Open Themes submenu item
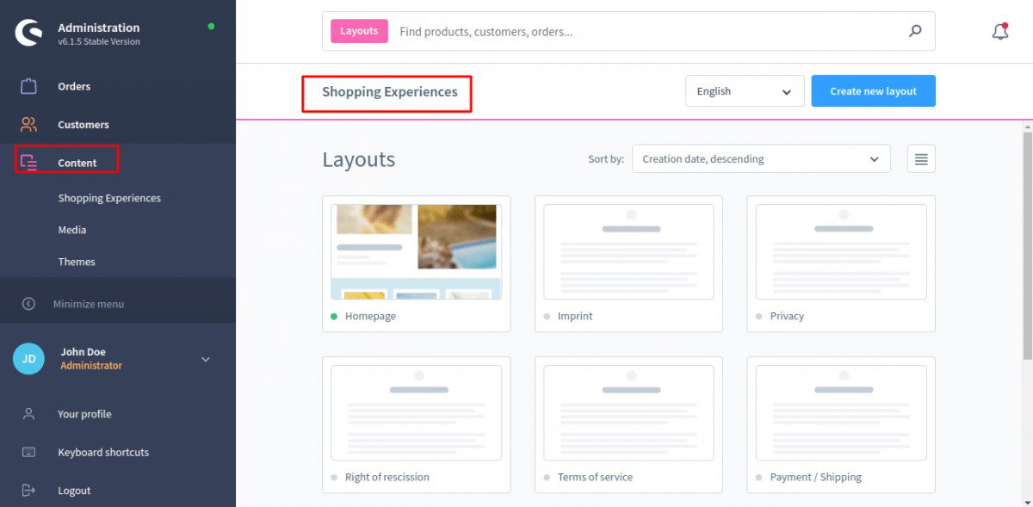Screen dimensions: 1033x507 pos(77,262)
